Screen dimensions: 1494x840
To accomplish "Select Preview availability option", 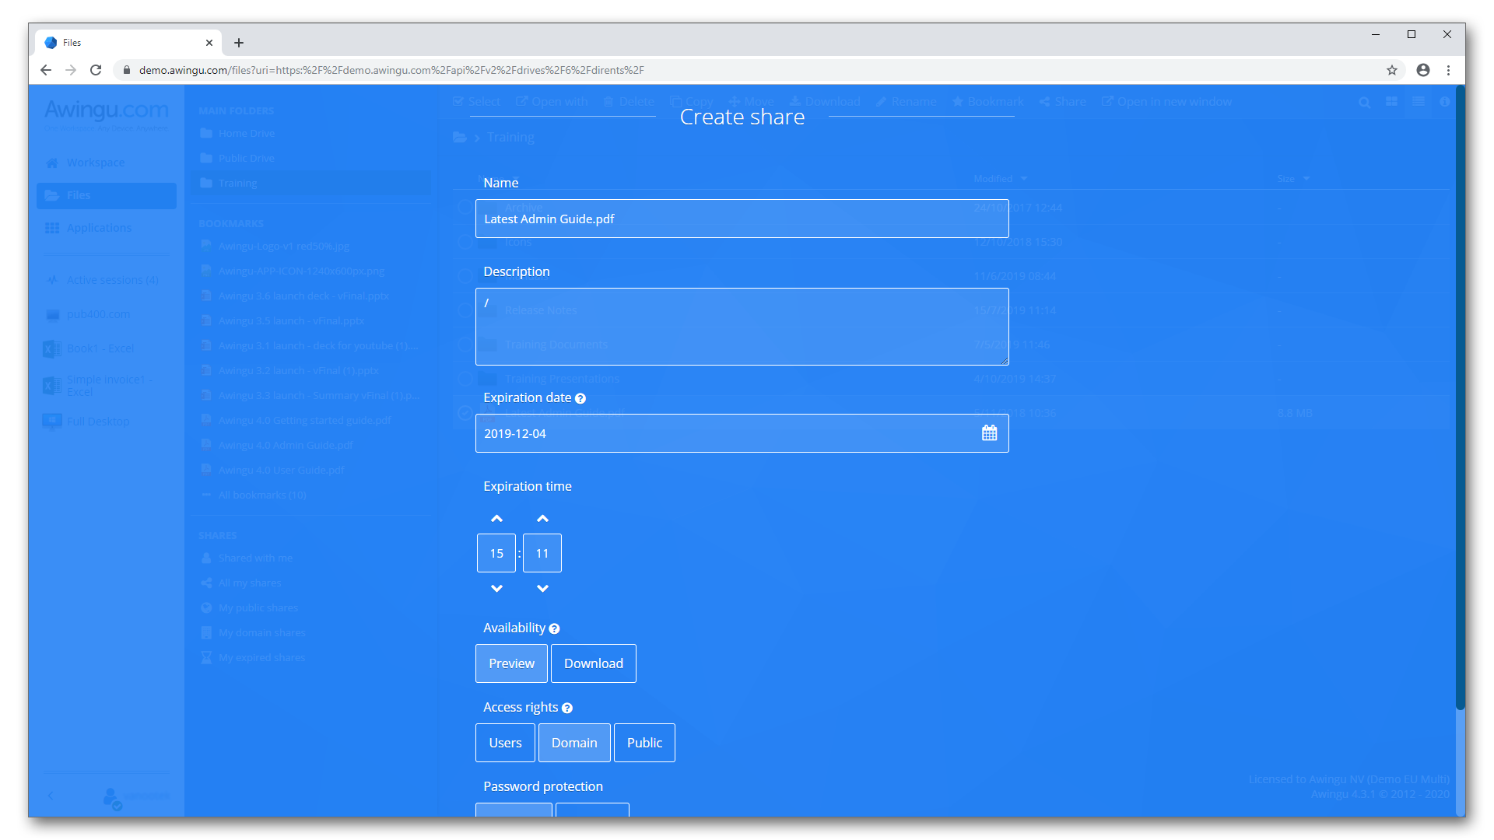I will (x=511, y=663).
